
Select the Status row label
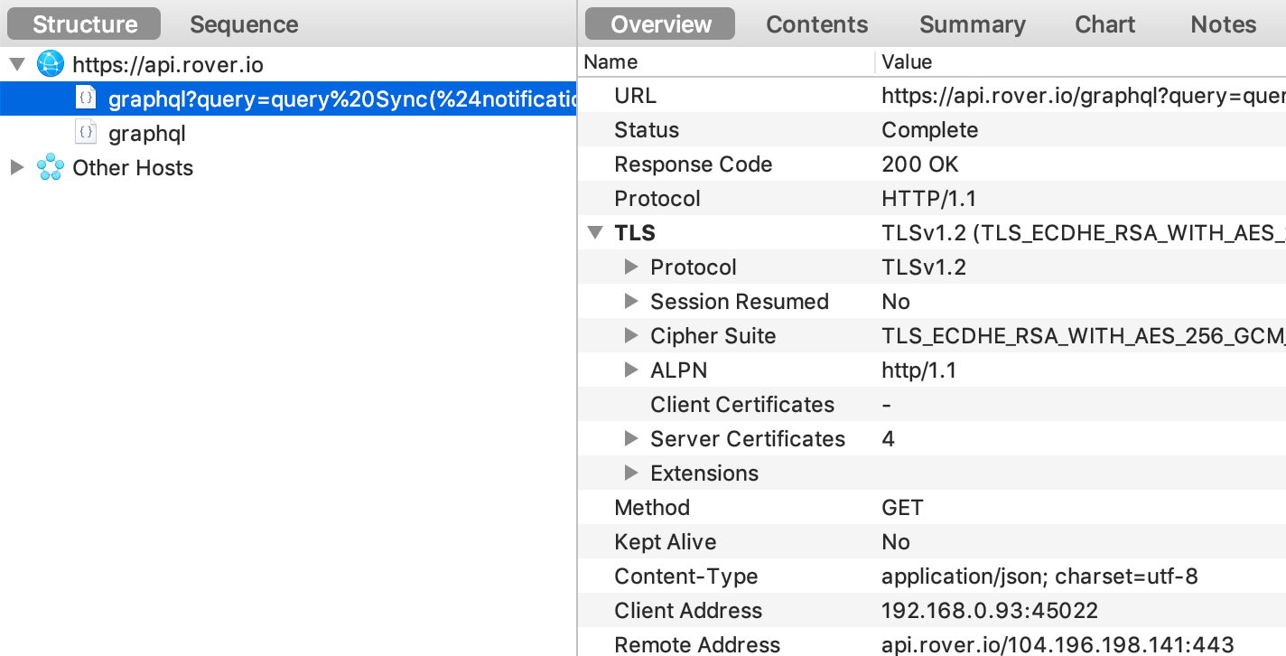[x=647, y=130]
